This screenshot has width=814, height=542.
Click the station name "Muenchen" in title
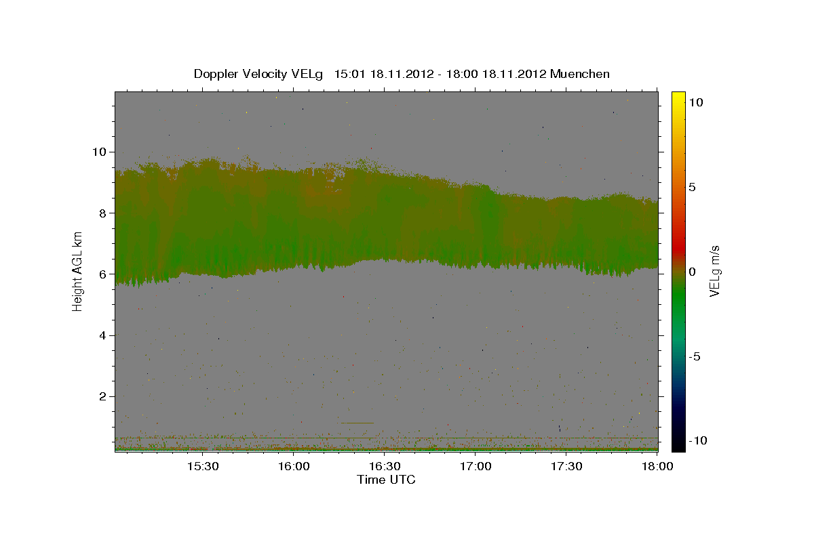point(580,74)
